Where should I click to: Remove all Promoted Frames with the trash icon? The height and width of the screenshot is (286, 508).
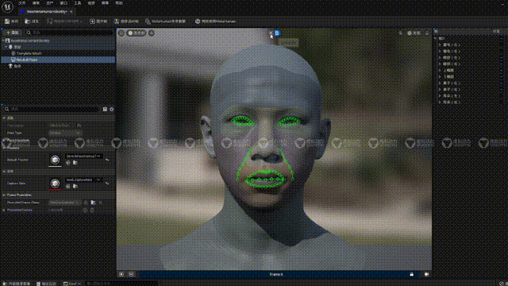click(92, 210)
